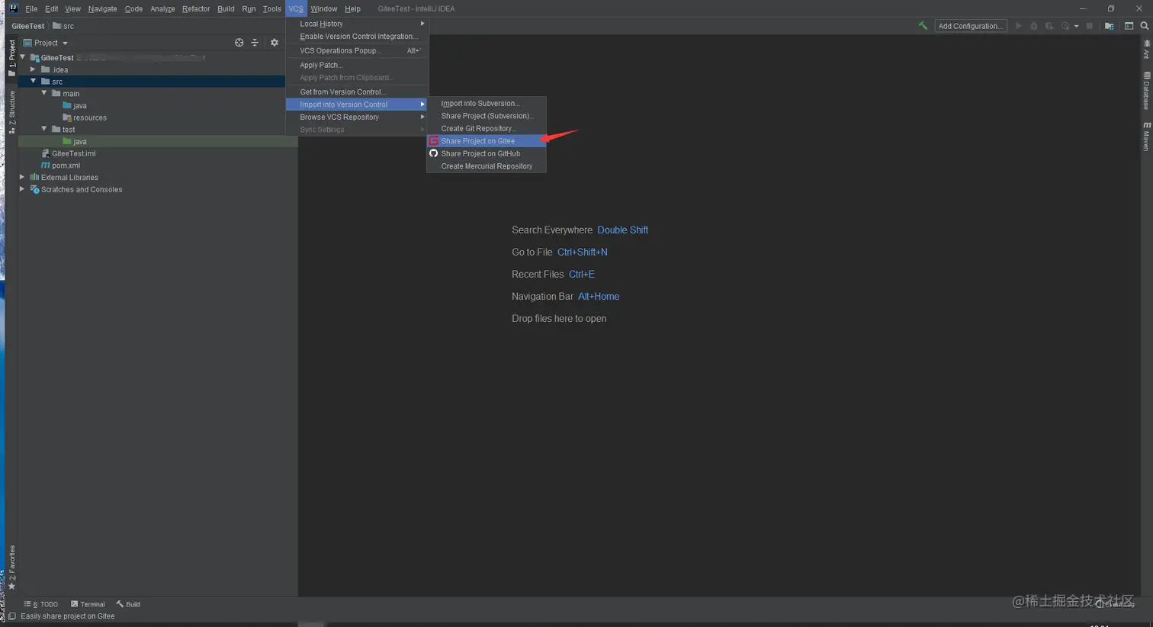Open dropdown arrow next to profiler run icon
Viewport: 1153px width, 627px height.
1076,26
